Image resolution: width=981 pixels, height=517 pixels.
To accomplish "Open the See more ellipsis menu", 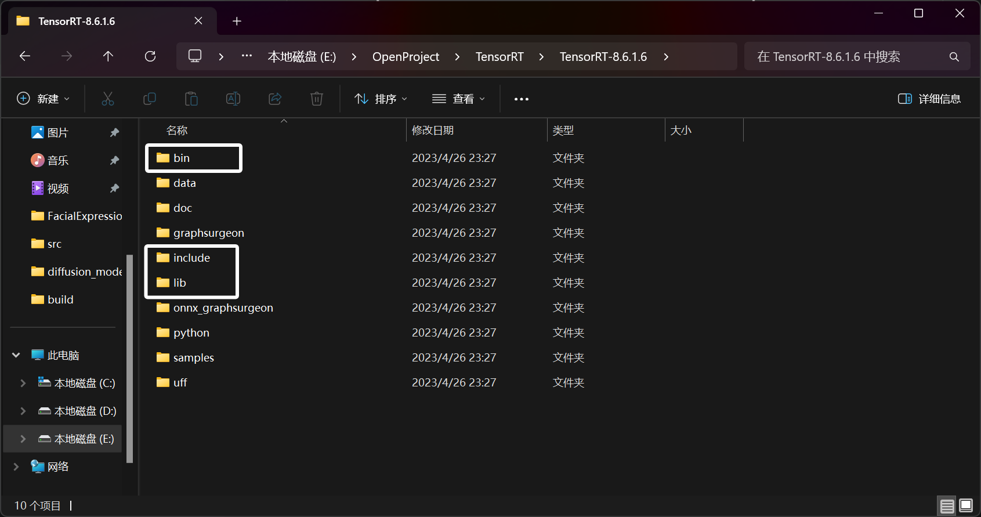I will click(522, 99).
